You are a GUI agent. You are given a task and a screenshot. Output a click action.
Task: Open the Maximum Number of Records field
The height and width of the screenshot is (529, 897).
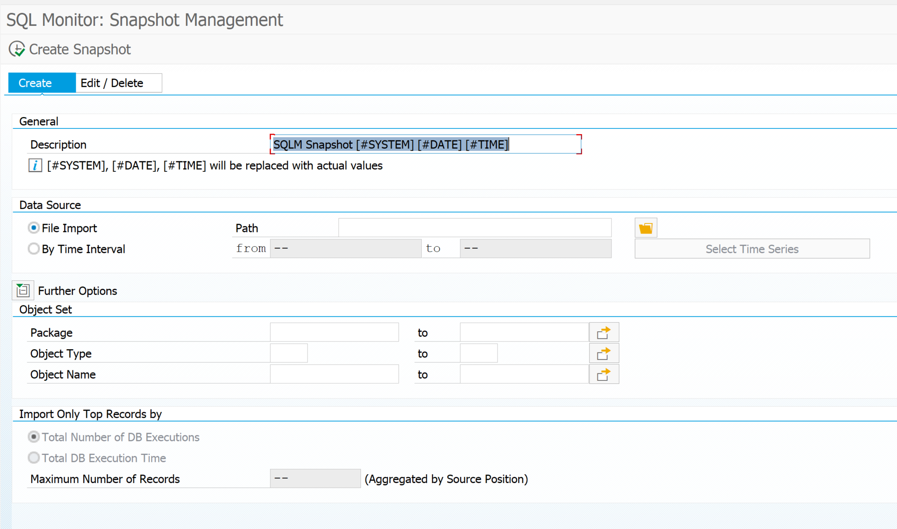(x=315, y=478)
